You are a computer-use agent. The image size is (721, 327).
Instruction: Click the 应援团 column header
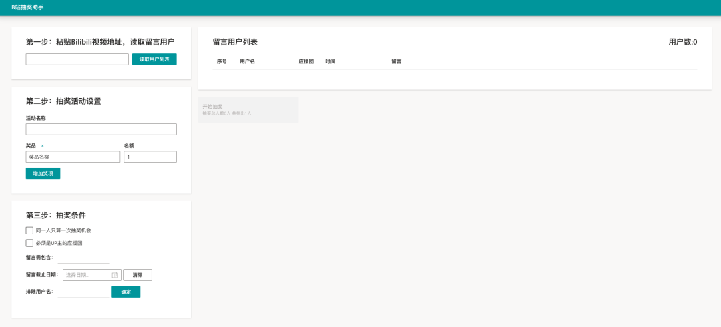(x=306, y=61)
